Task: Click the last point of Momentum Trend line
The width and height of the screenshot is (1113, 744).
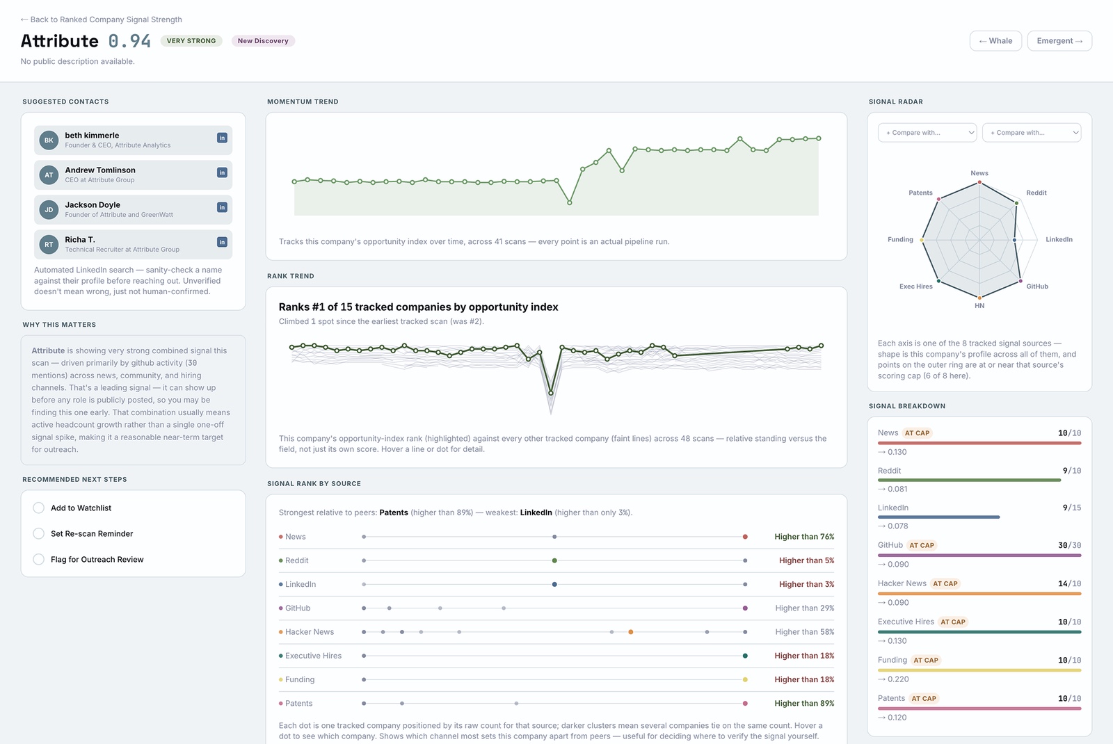Action: 819,138
